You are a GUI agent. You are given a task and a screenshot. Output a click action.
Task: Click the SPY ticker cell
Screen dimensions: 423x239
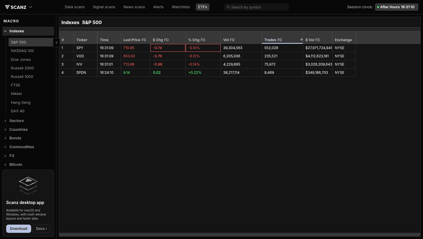[85, 48]
